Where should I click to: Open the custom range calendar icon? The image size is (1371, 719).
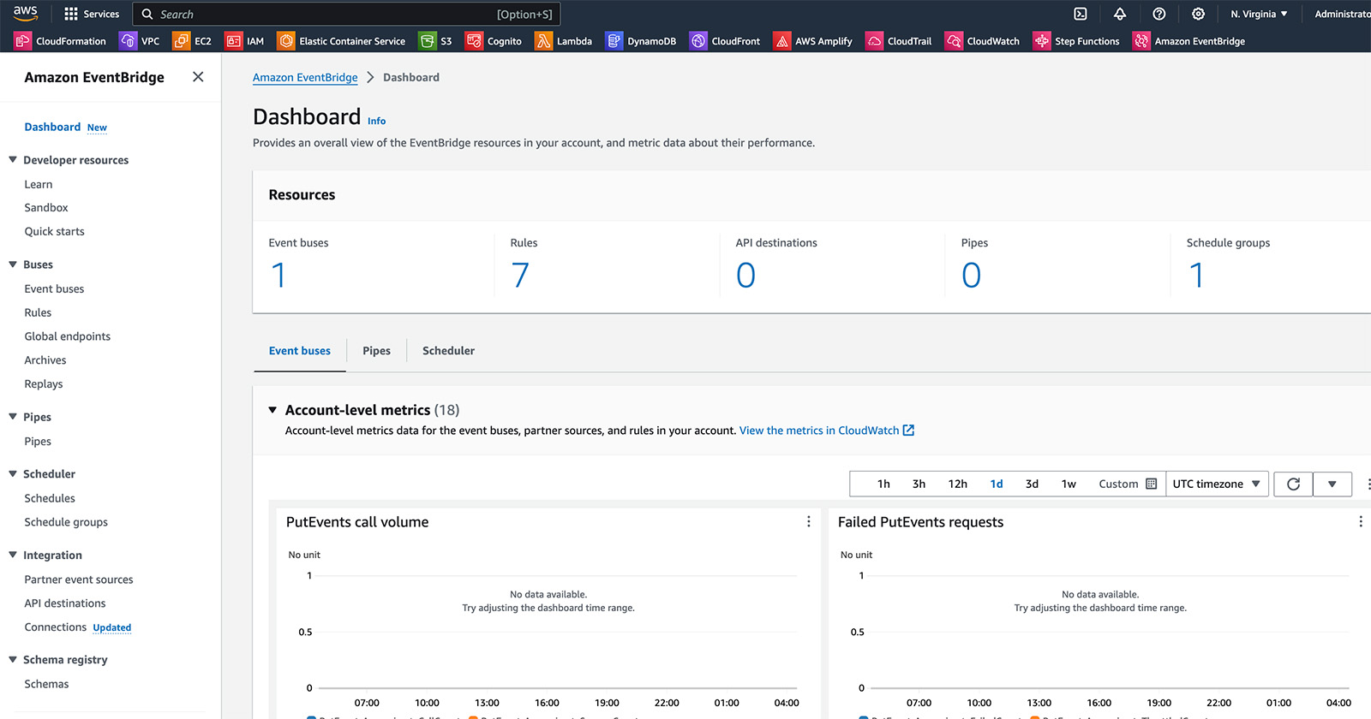point(1151,484)
